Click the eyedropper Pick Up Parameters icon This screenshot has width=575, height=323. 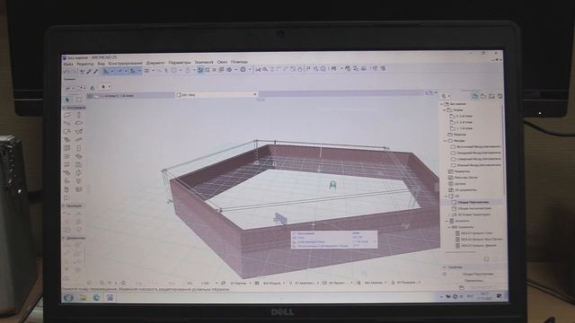[88, 72]
